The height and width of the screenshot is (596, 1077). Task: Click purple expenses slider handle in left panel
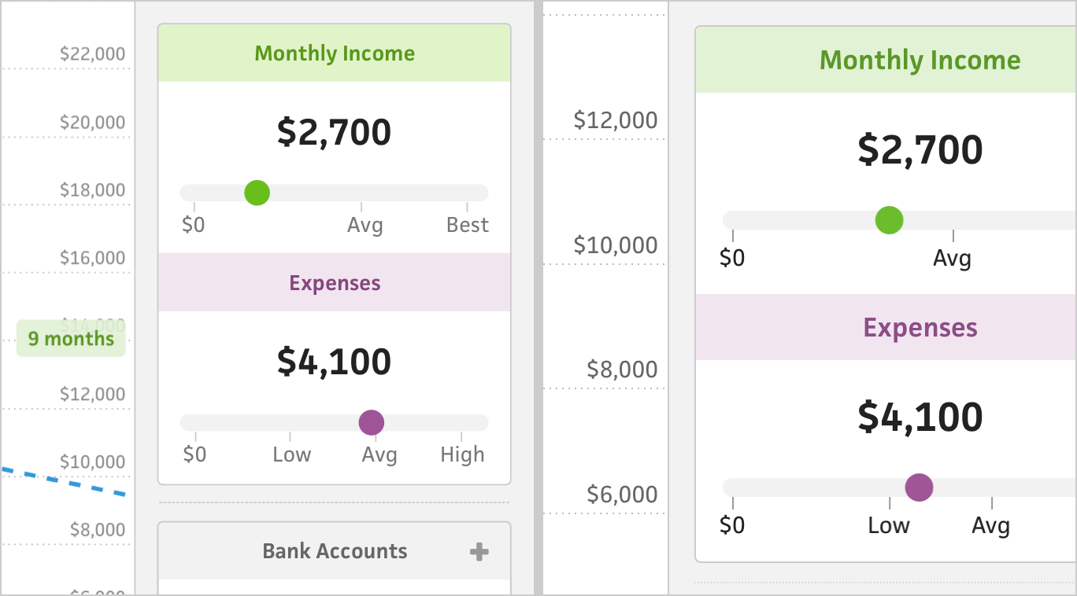click(371, 422)
